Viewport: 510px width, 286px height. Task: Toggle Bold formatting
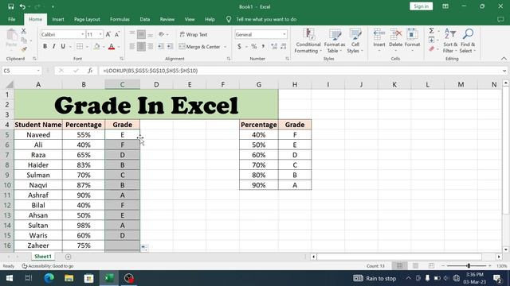click(45, 46)
